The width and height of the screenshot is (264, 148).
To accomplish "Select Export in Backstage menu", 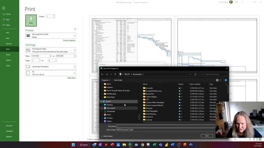I will [8, 60].
